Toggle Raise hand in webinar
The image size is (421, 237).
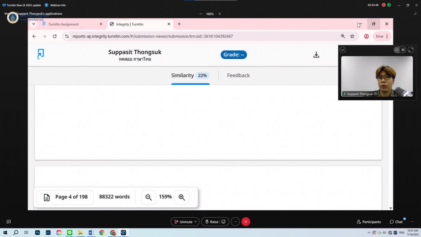pyautogui.click(x=212, y=222)
